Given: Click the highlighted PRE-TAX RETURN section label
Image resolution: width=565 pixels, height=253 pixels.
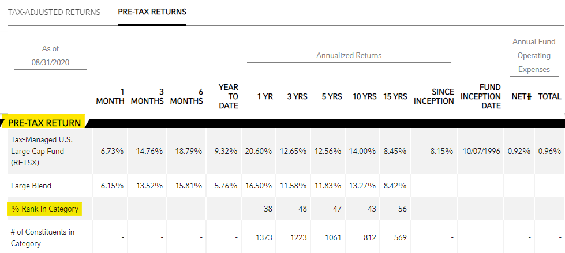Looking at the screenshot, I should coord(44,122).
